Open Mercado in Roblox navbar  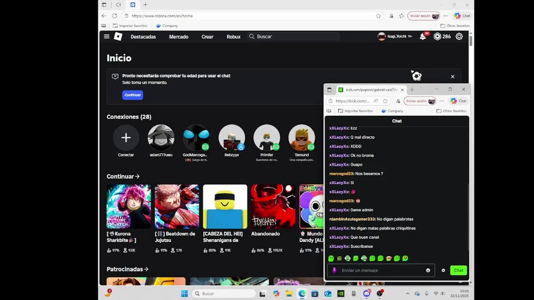point(178,37)
